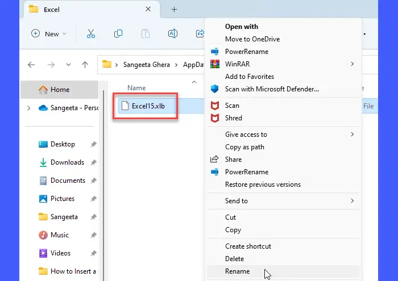Click the Share toolbar icon
Image resolution: width=398 pixels, height=281 pixels.
coord(200,33)
